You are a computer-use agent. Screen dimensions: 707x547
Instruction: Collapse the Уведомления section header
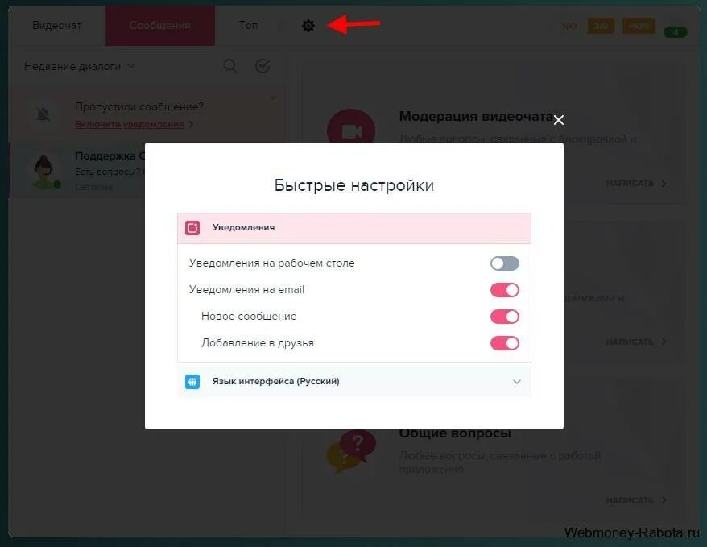click(x=354, y=228)
